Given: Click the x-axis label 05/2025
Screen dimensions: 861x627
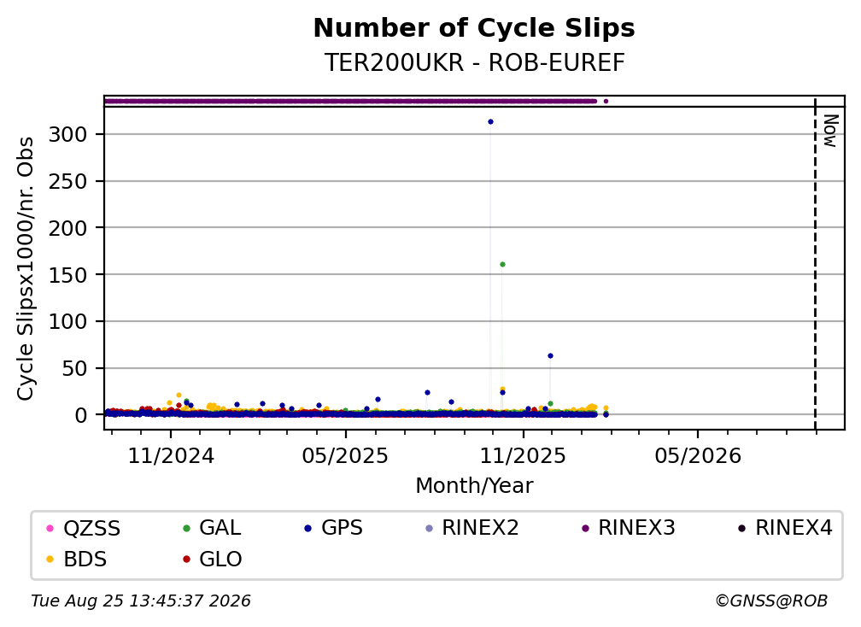Looking at the screenshot, I should click(x=345, y=455).
